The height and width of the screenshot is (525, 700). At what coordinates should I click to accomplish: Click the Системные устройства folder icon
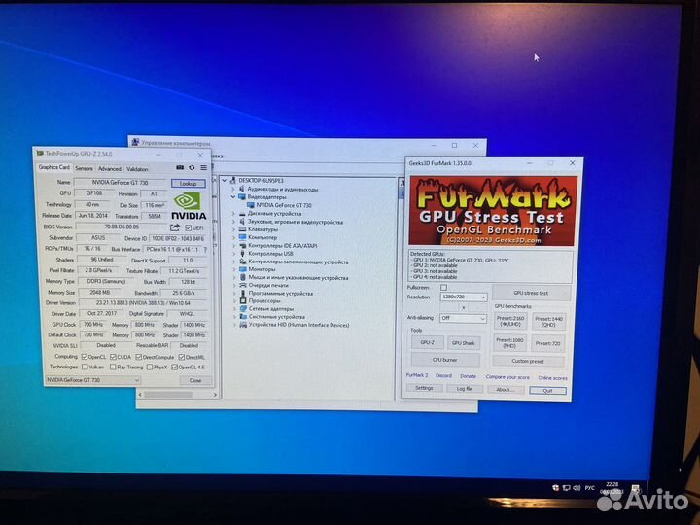click(243, 317)
